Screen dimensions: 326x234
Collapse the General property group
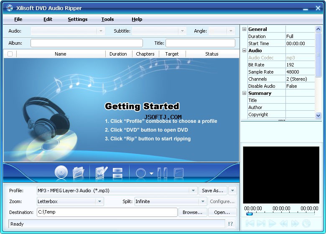(244, 29)
